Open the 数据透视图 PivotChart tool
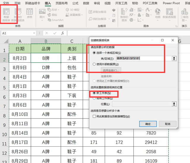The height and width of the screenshot is (163, 190). 169,15
